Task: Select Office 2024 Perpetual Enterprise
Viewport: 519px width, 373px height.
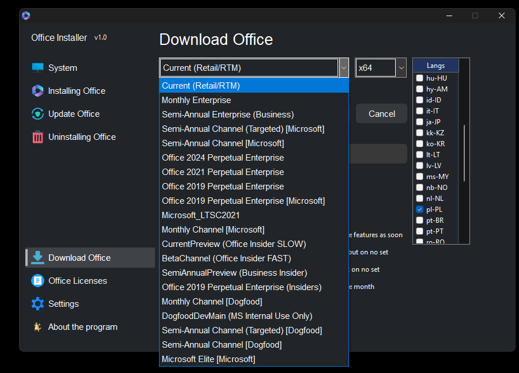Action: (x=254, y=158)
